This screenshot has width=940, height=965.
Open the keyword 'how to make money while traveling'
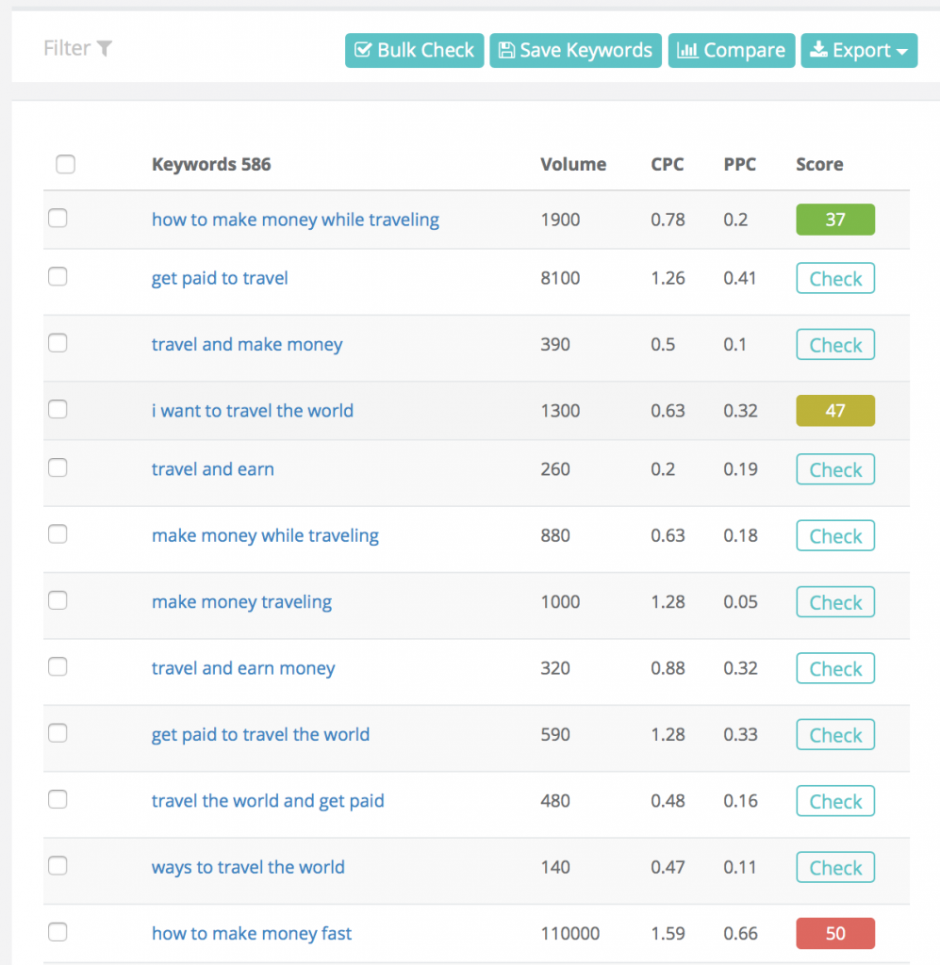[x=295, y=219]
